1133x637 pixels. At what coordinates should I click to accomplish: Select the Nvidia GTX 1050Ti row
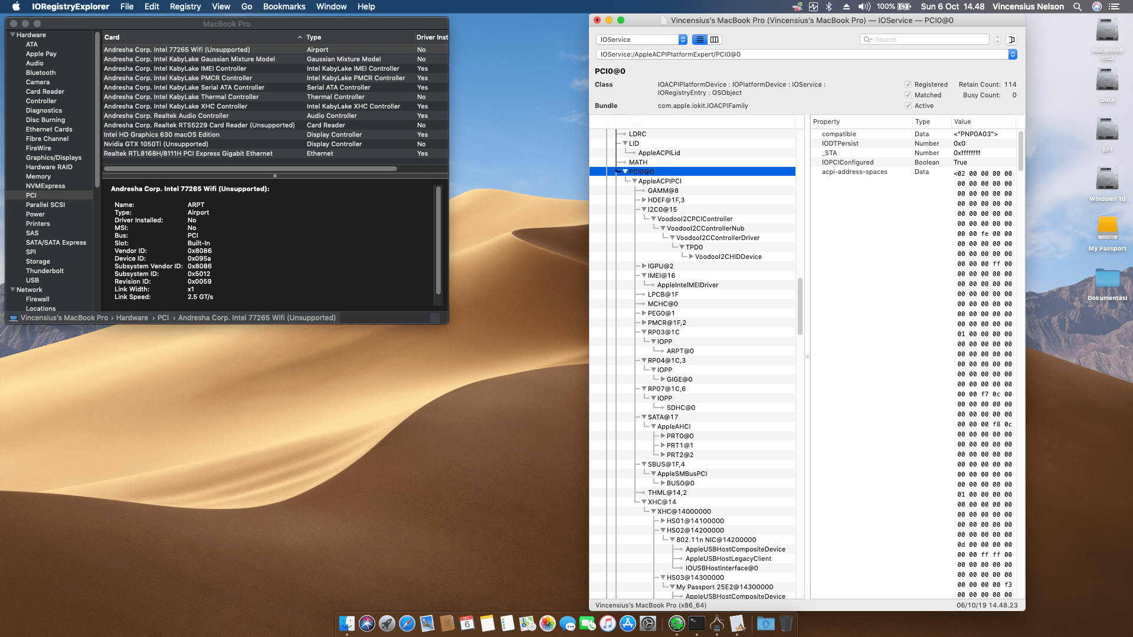point(156,144)
